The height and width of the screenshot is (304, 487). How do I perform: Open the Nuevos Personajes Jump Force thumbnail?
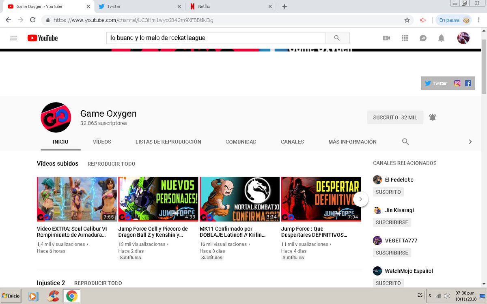click(x=158, y=199)
